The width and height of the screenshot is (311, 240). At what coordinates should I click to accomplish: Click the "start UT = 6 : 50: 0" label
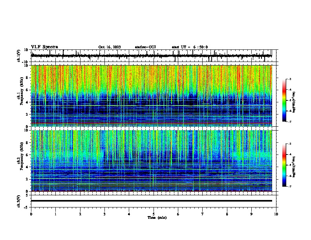pyautogui.click(x=190, y=47)
